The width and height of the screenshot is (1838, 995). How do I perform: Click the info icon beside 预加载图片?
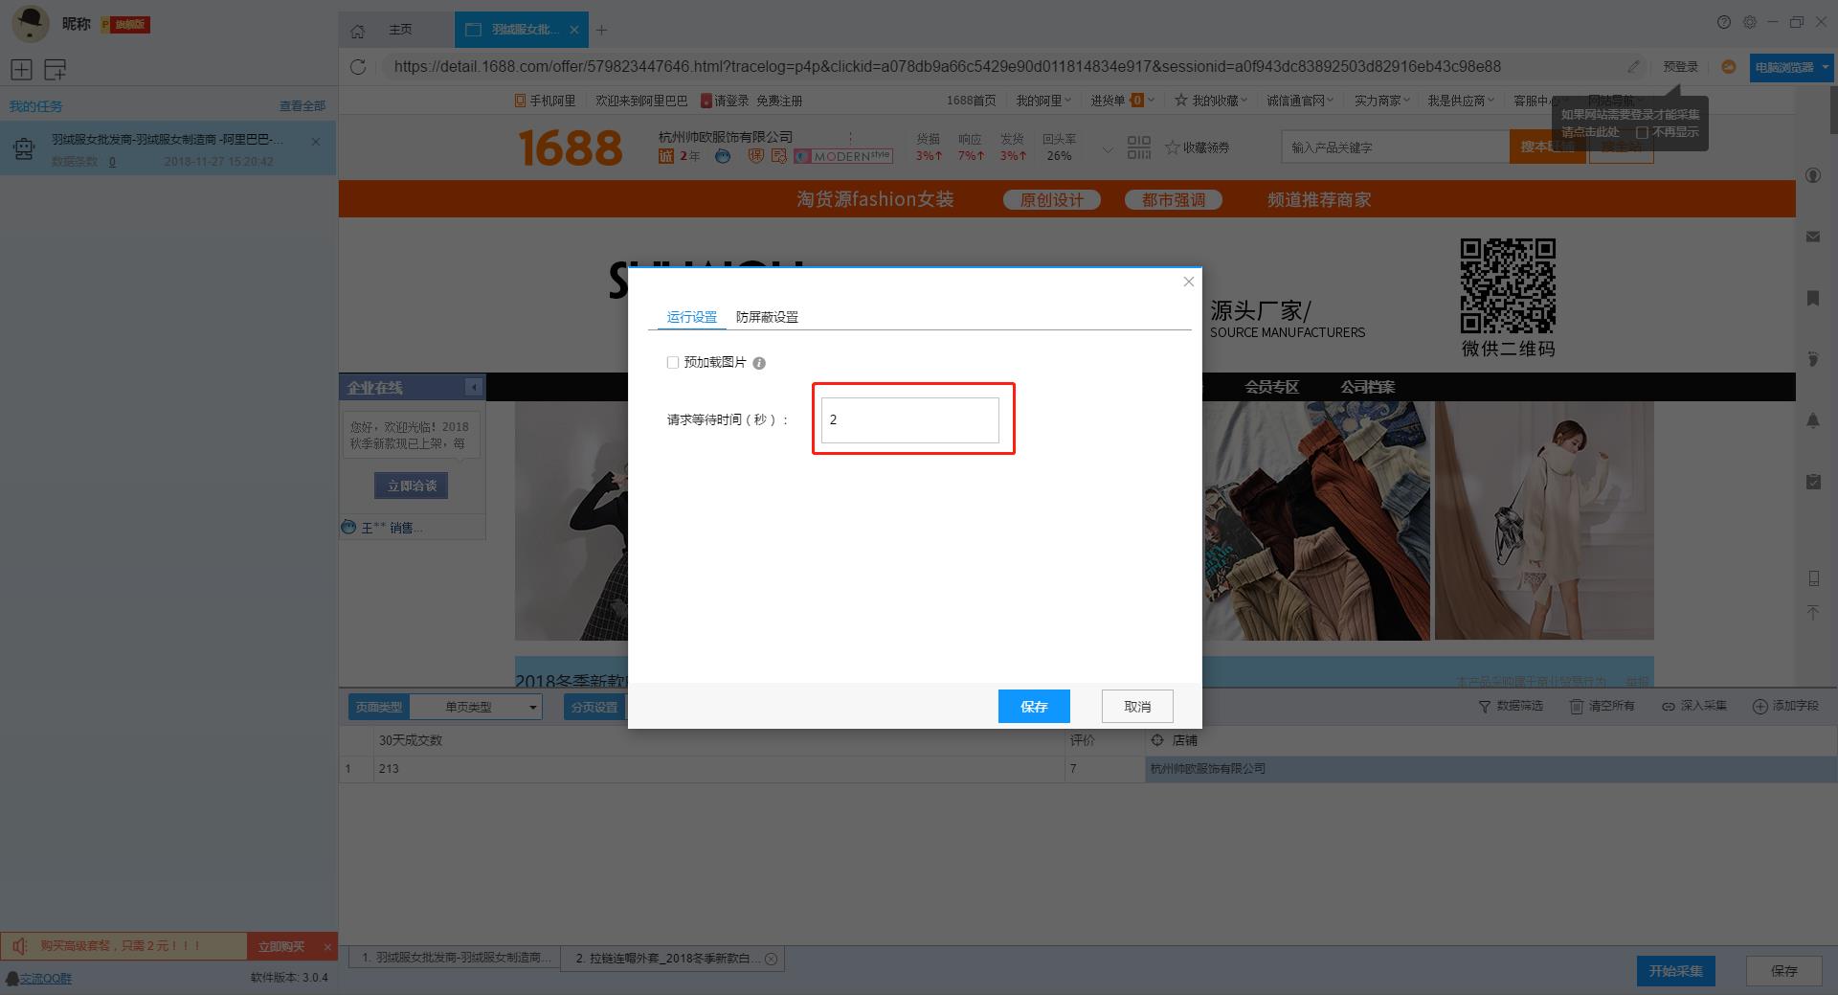[759, 363]
